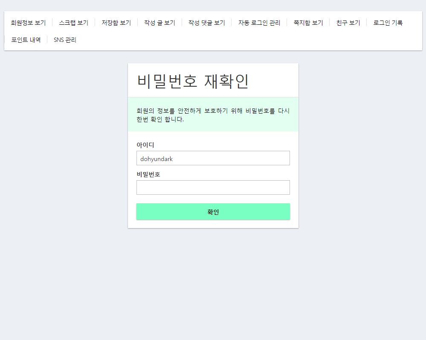
Task: Select the dohyundark username text
Action: click(x=156, y=158)
